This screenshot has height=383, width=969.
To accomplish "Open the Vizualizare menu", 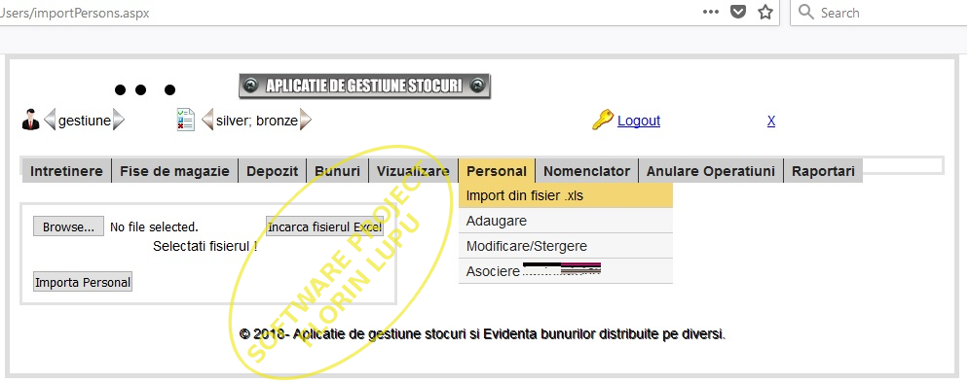I will 414,171.
